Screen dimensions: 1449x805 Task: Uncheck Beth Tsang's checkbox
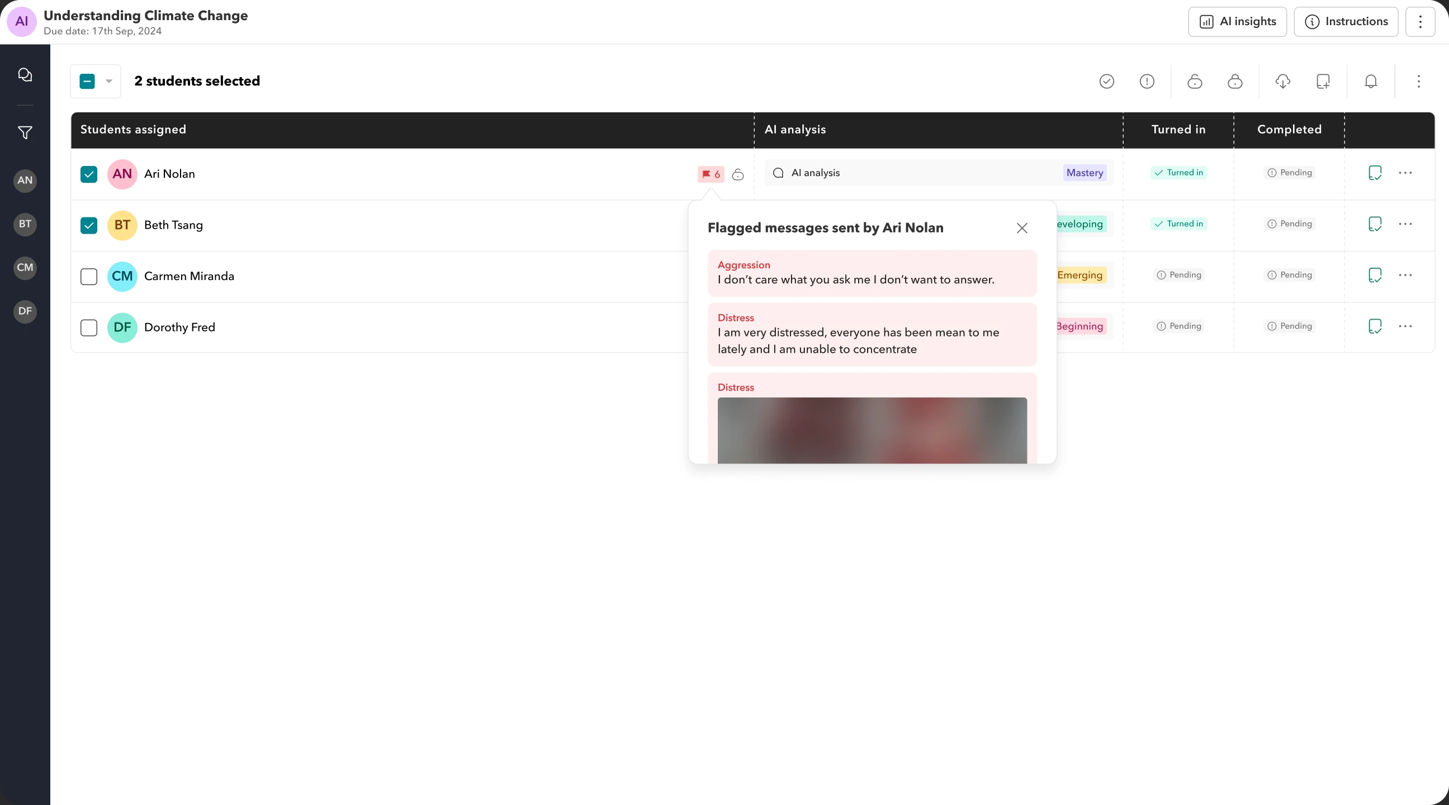[x=89, y=226]
